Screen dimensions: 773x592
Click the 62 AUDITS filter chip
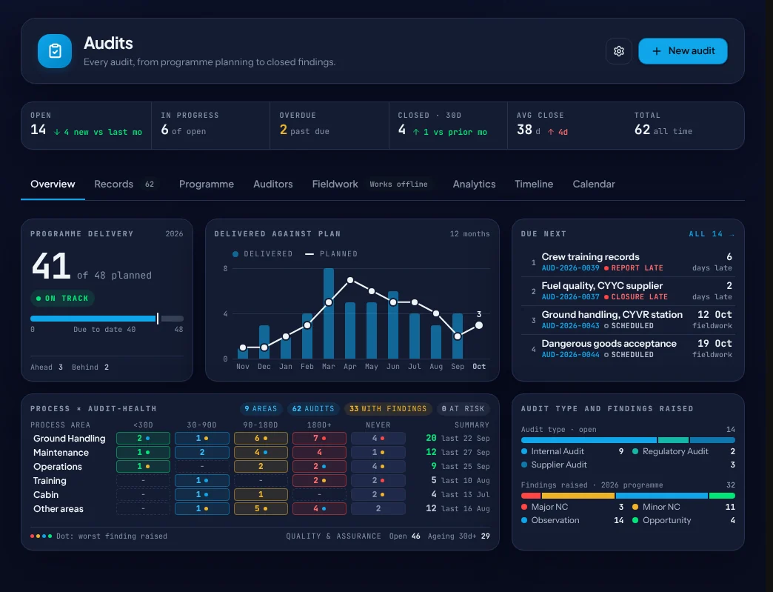(x=313, y=408)
